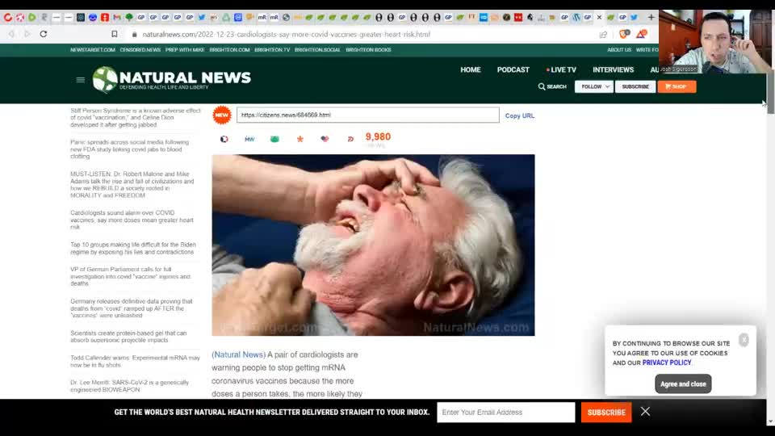The image size is (775, 436).
Task: Open NEWSTARGET.COM in top bar
Action: pos(92,50)
